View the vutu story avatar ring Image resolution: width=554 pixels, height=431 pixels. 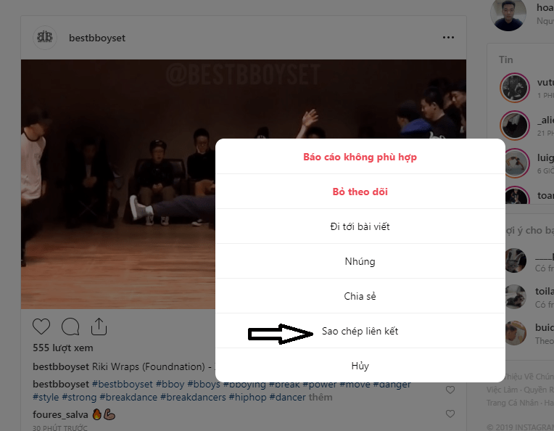[x=515, y=87]
